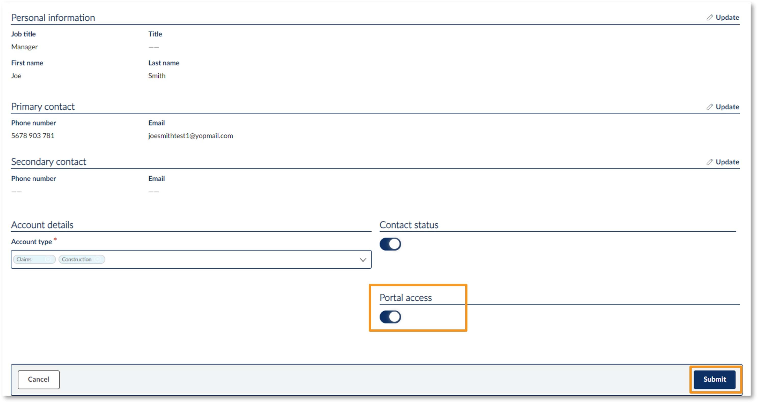Expand the Account type dropdown arrow

coord(363,260)
